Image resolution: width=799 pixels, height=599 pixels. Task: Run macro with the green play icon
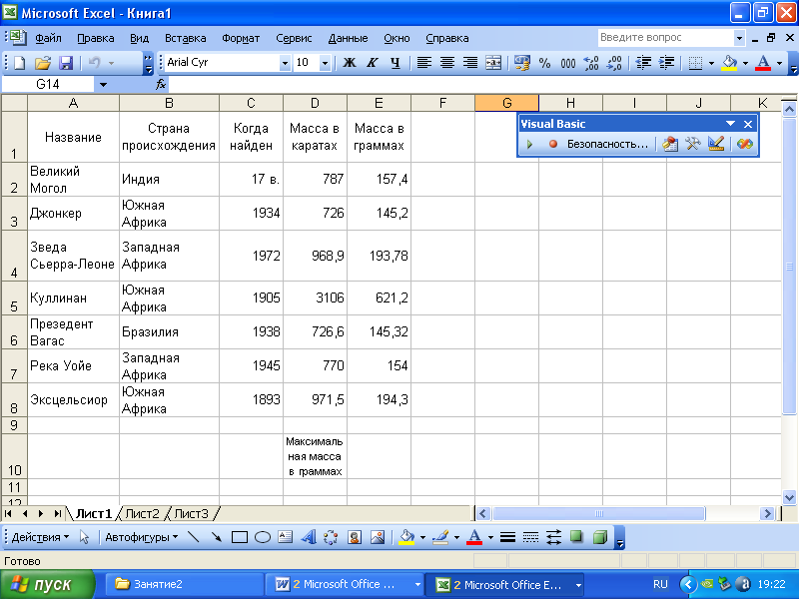[530, 145]
